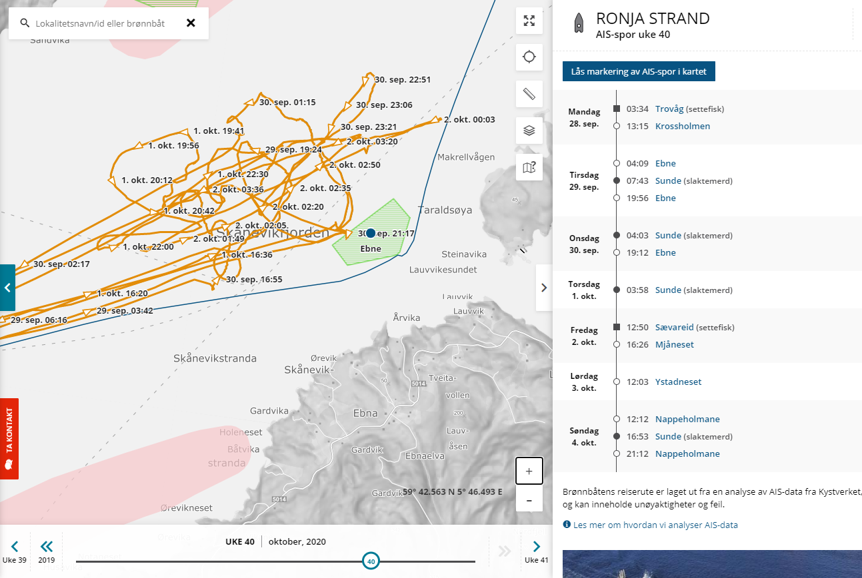Open Nappeholmane link at 21:12 Sunday

pos(687,453)
